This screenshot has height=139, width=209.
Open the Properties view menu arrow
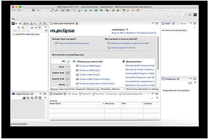pyautogui.click(x=195, y=83)
